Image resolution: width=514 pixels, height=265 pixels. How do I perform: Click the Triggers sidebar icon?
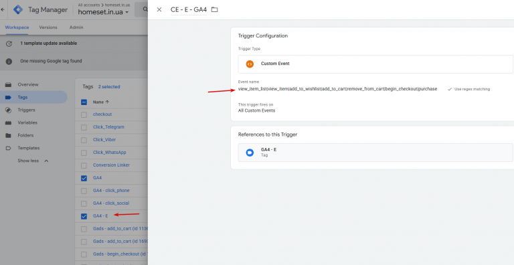9,110
